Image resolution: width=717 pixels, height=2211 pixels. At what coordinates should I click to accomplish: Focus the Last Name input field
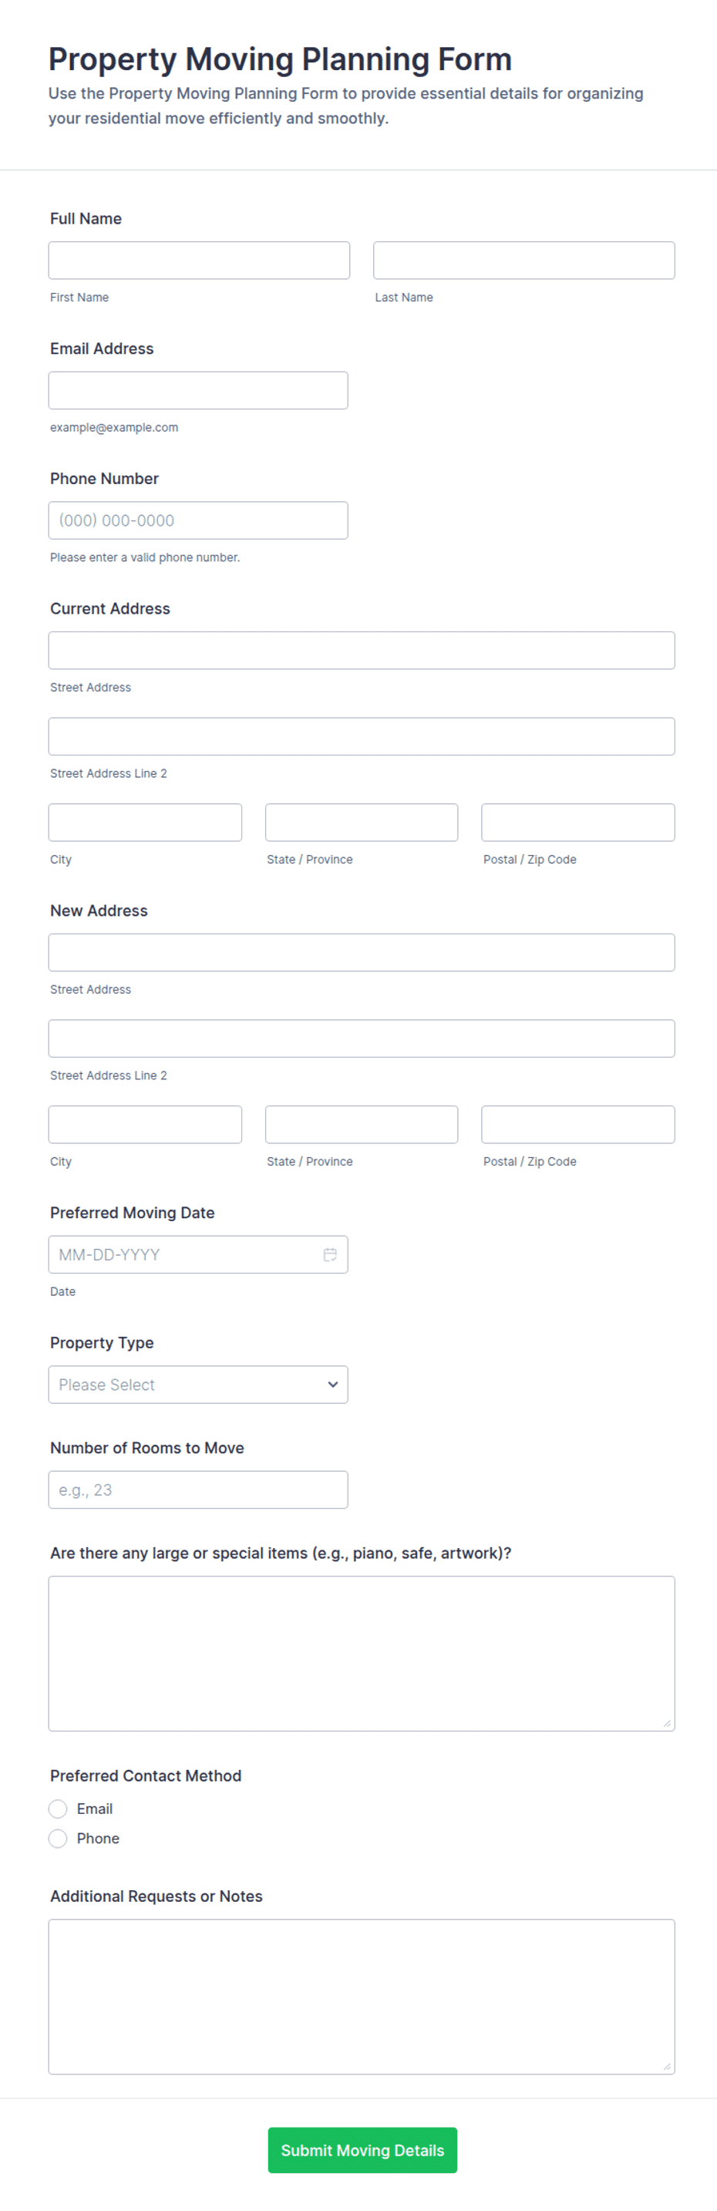523,260
